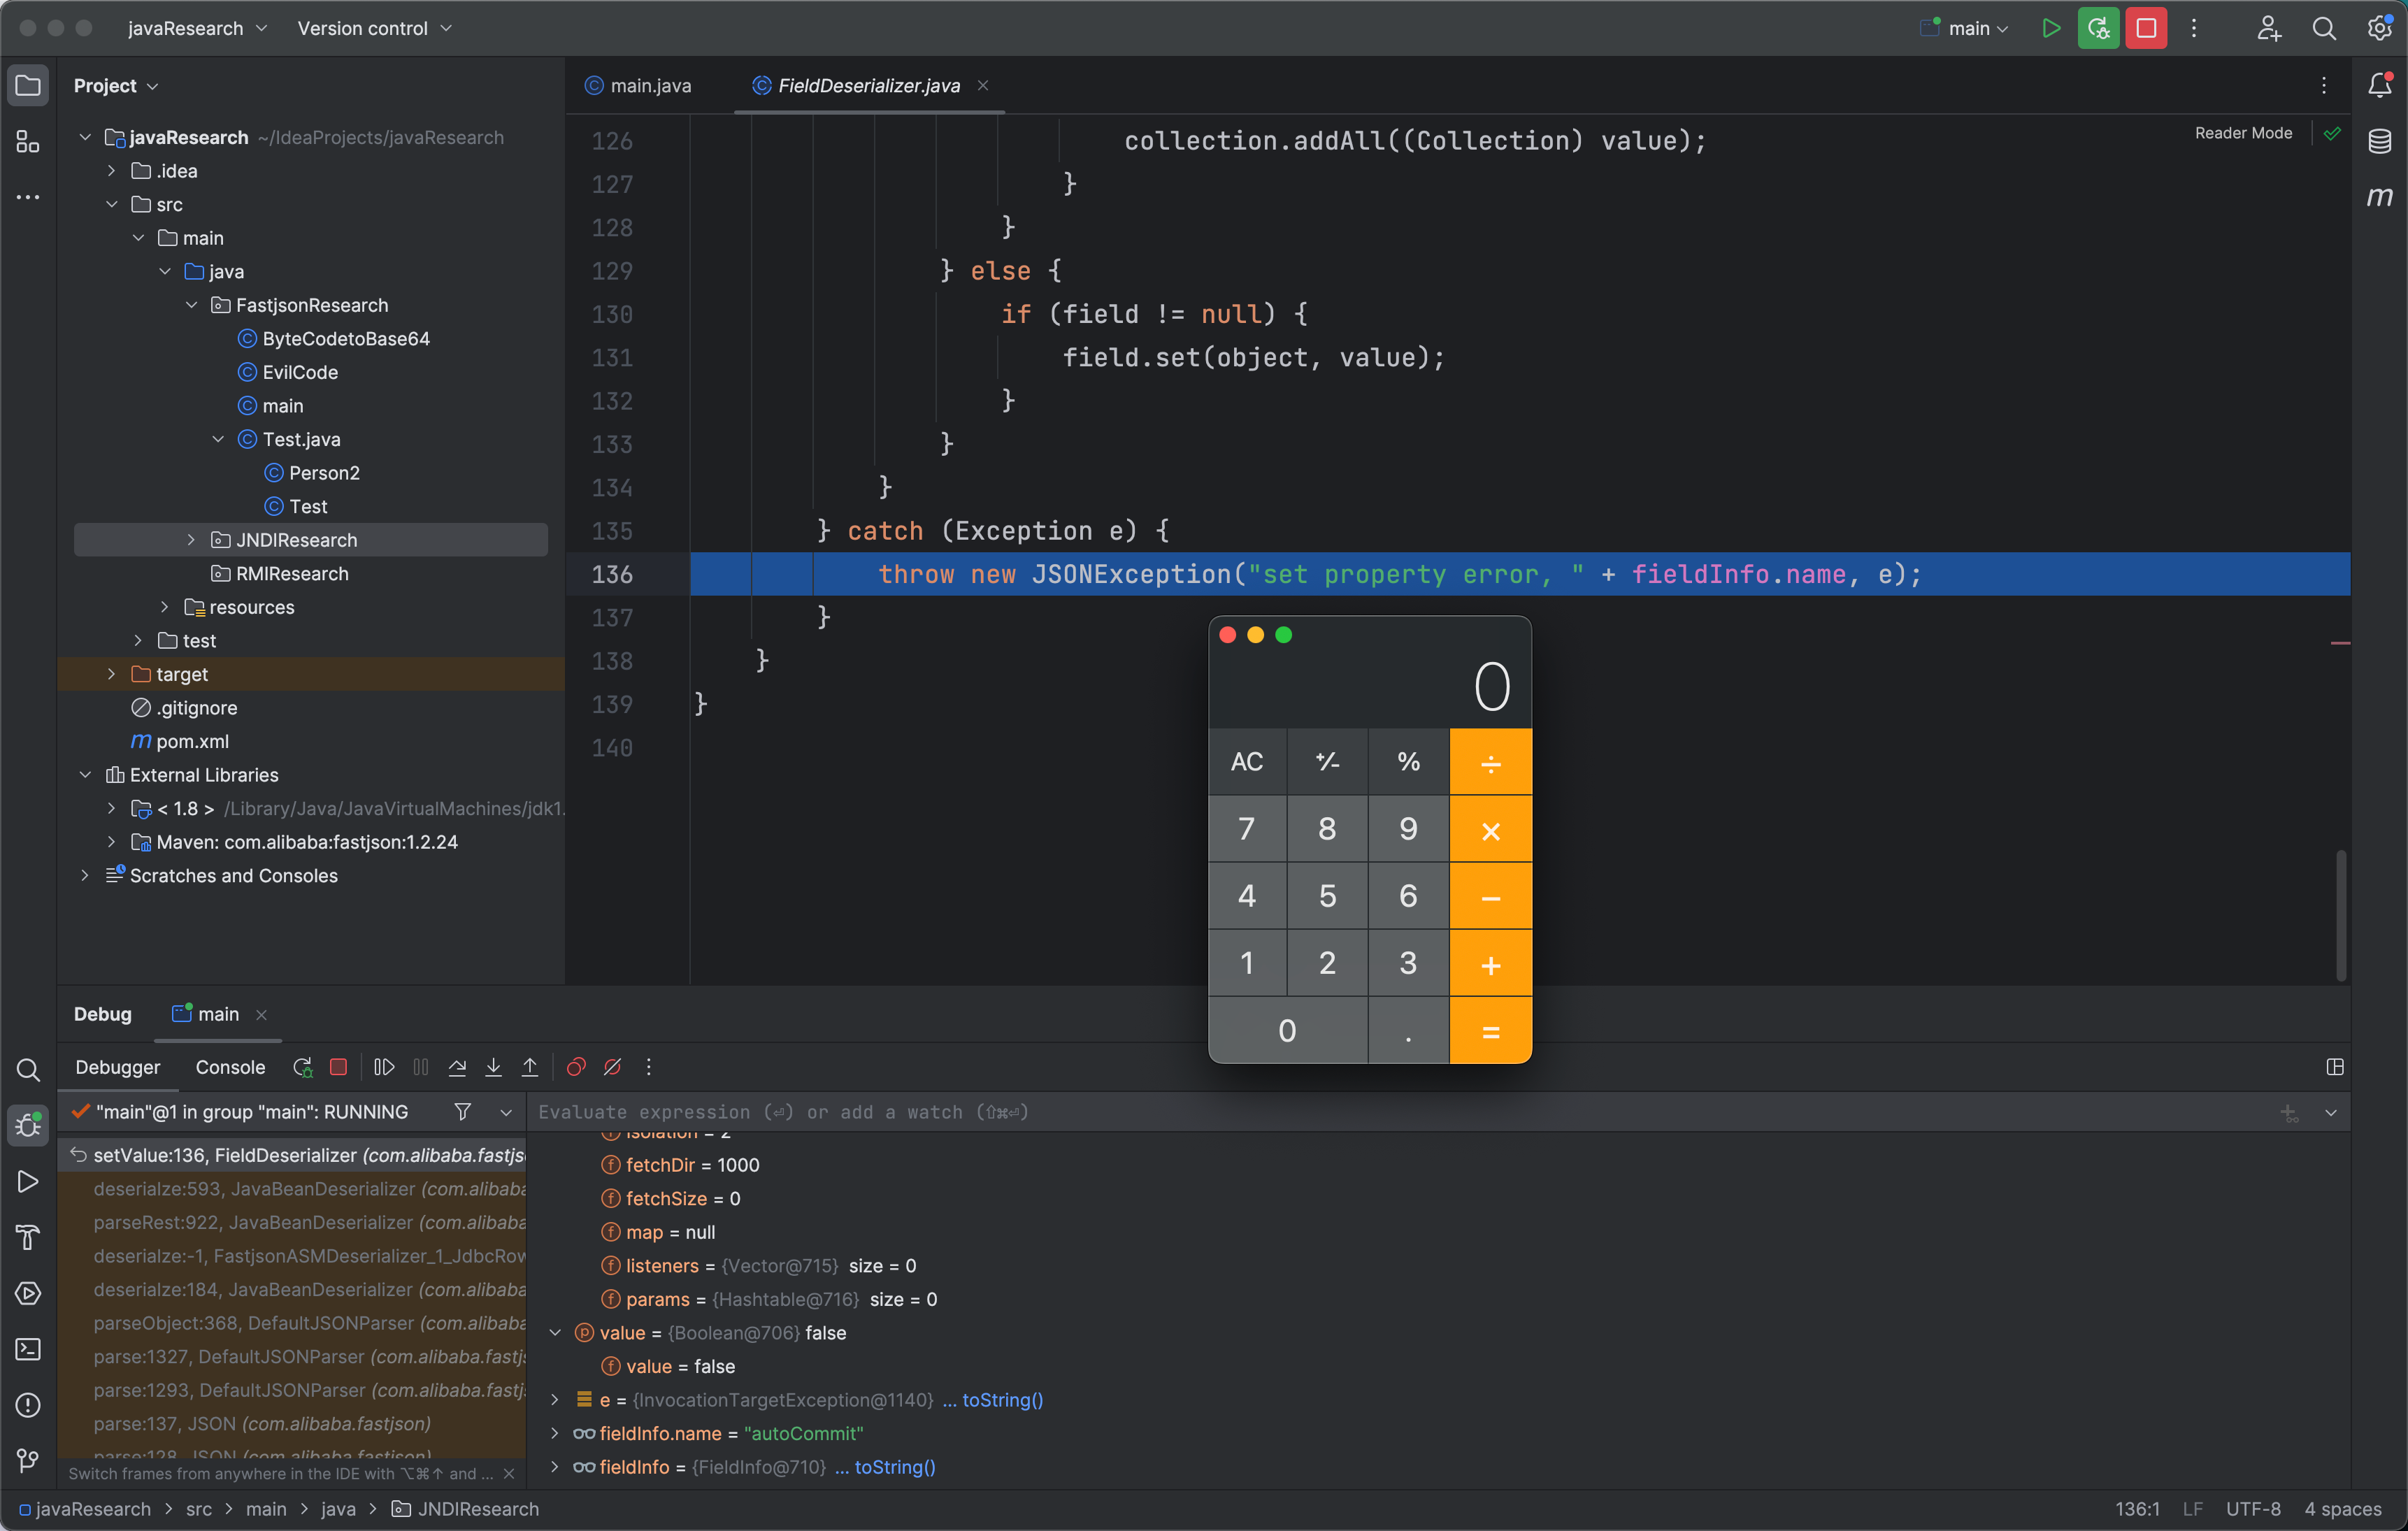The image size is (2408, 1531).
Task: Collapse the value Boolean variable
Action: 555,1333
